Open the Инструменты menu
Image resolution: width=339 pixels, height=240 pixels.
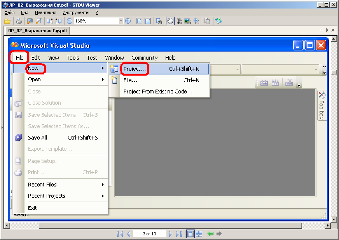tap(76, 12)
